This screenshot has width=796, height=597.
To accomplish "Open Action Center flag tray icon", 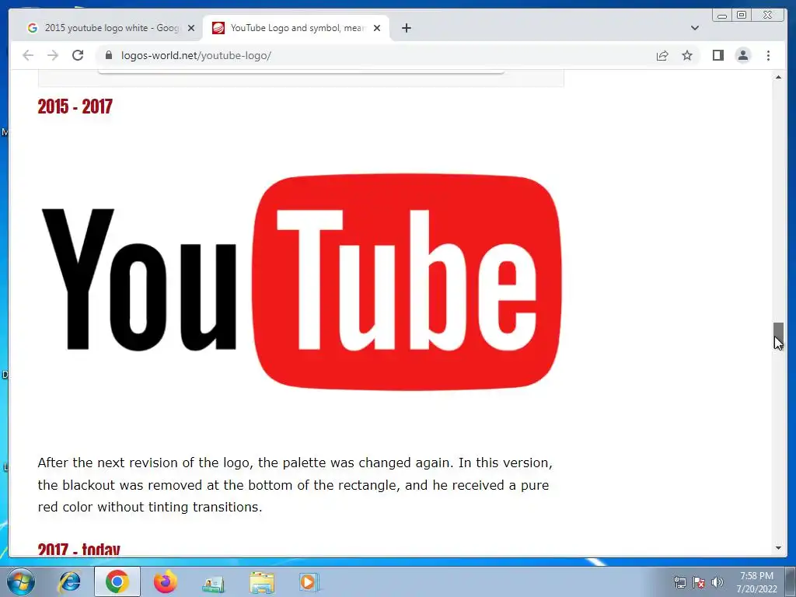I will (699, 582).
